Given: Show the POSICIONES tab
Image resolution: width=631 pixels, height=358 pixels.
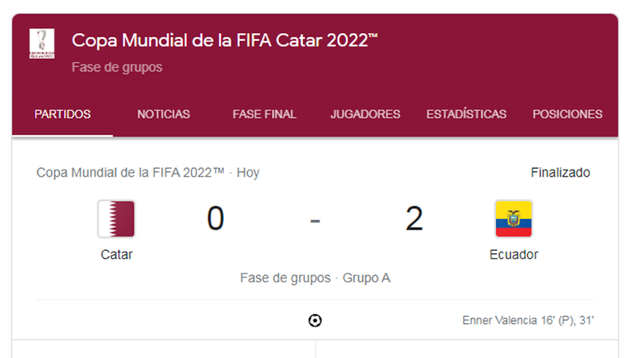Looking at the screenshot, I should click(567, 114).
